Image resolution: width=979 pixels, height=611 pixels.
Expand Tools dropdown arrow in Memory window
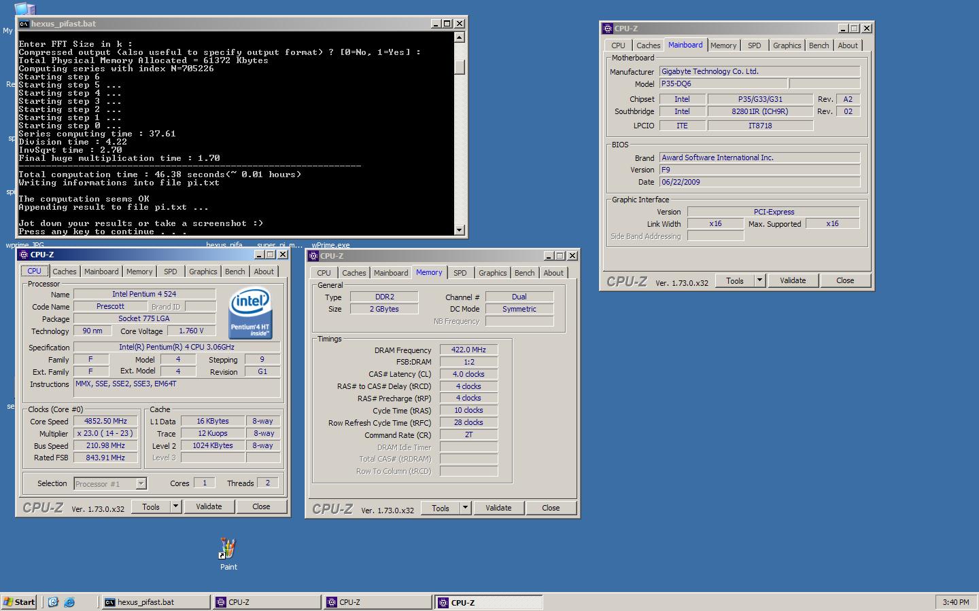point(465,508)
